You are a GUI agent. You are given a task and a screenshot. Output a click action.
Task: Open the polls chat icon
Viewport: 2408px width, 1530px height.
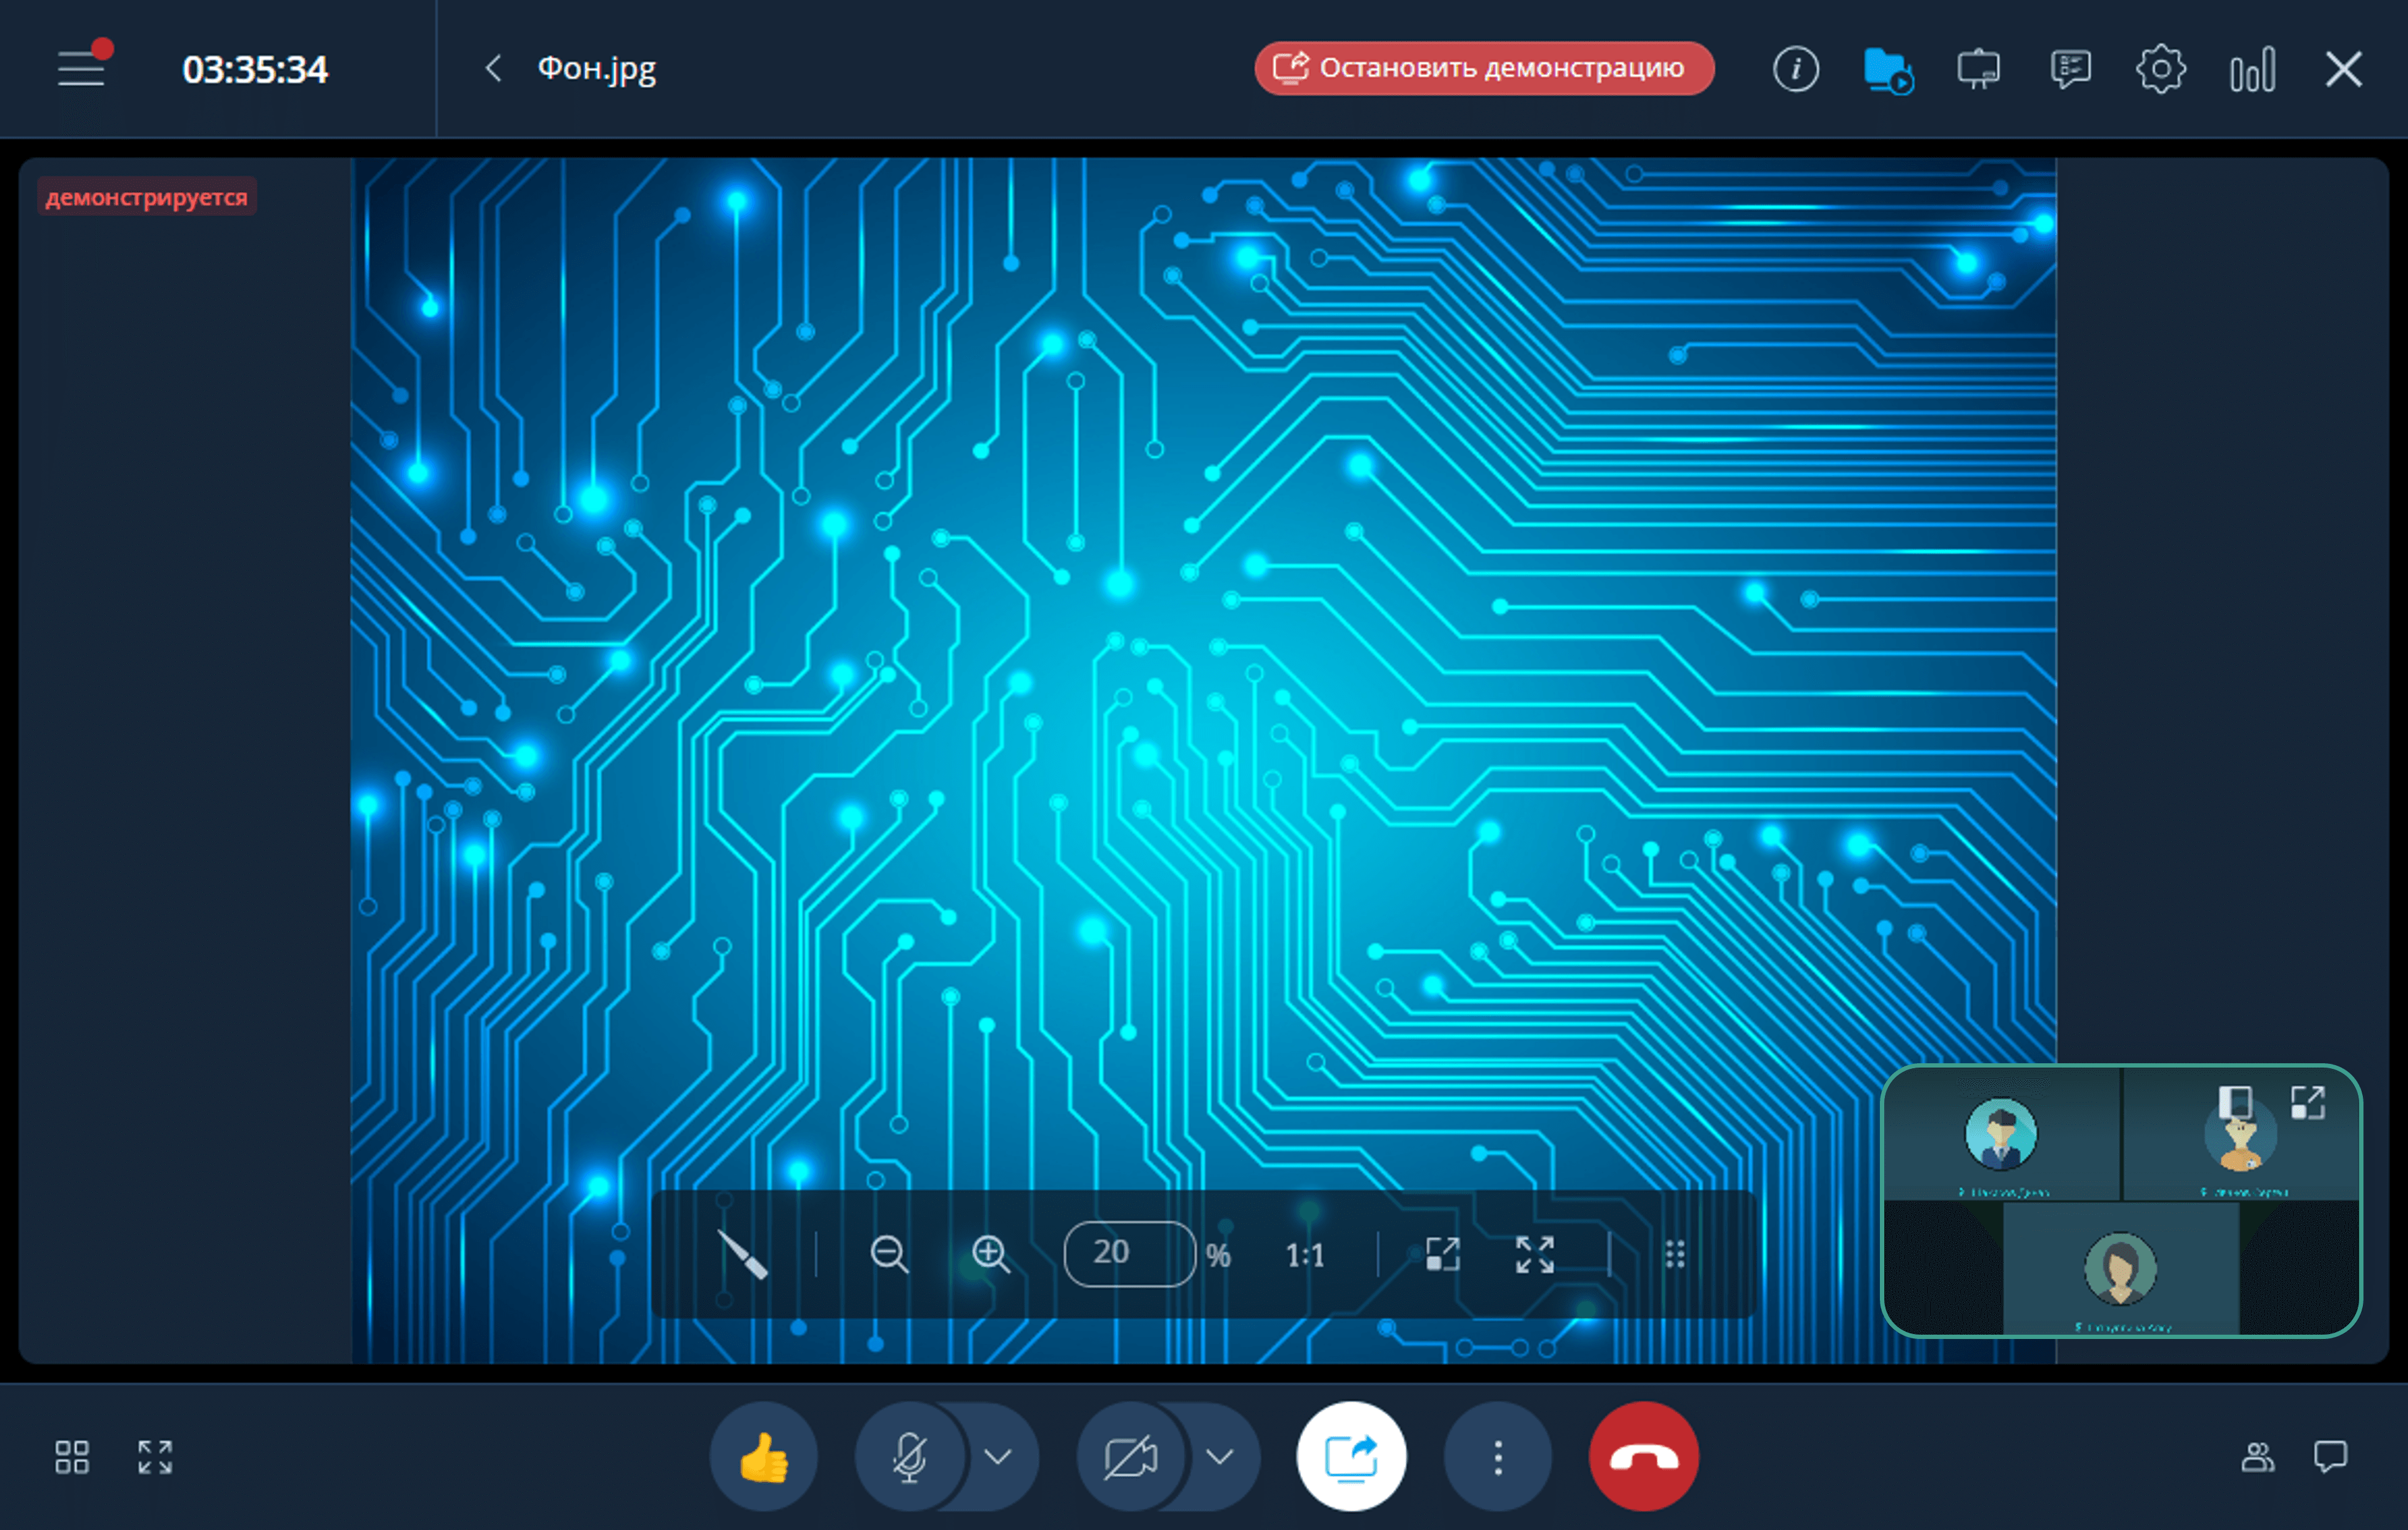[2069, 69]
